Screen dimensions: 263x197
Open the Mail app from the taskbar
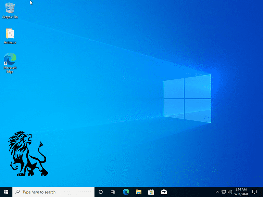[x=164, y=192]
